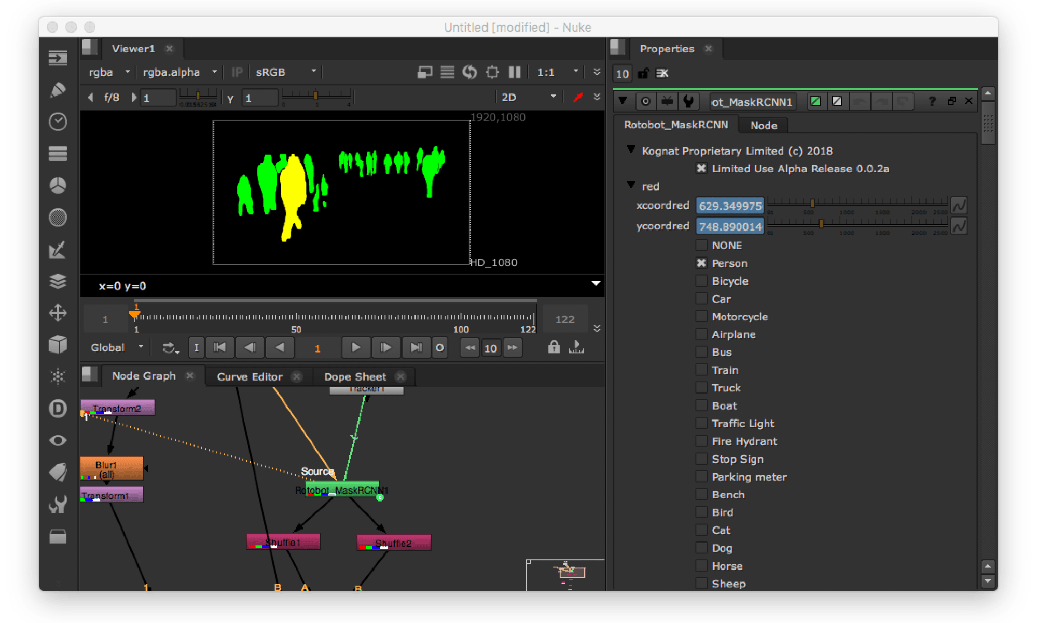The image size is (1037, 623).
Task: Enable the Bicycle checkbox
Action: point(701,281)
